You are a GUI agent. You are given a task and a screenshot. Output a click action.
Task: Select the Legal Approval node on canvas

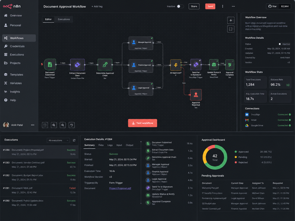coord(141,89)
